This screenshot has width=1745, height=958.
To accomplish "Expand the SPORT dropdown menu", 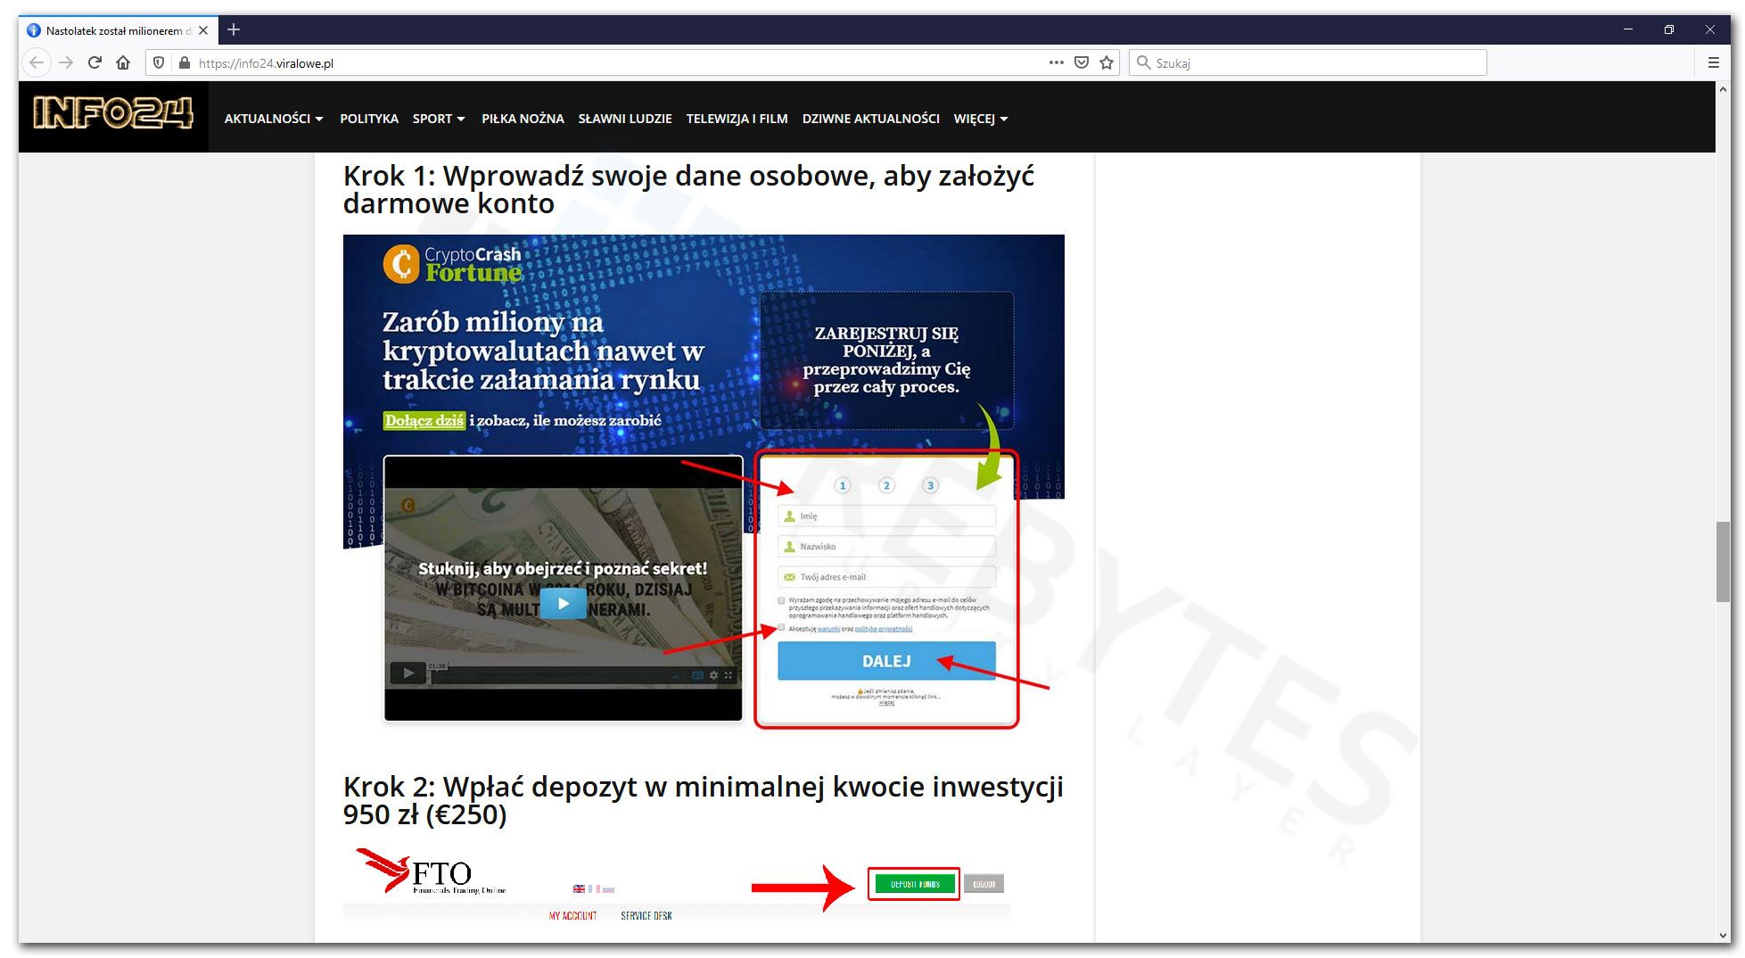I will (439, 119).
